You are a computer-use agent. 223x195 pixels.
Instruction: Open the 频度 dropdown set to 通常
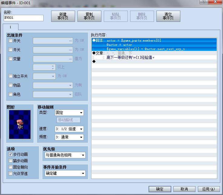[x=69, y=137]
